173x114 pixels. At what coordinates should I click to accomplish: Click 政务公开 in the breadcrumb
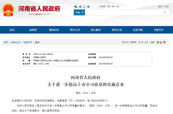[16, 42]
